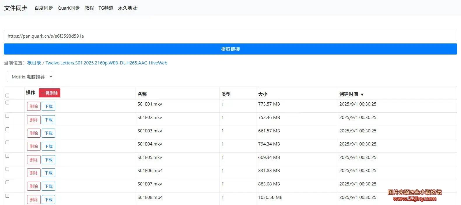Open 永久地址 in the top navigation
This screenshot has width=461, height=205.
(127, 8)
